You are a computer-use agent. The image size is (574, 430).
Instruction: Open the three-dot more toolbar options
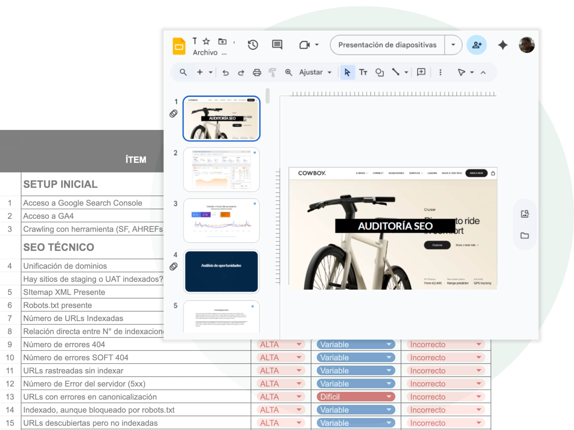tap(440, 72)
